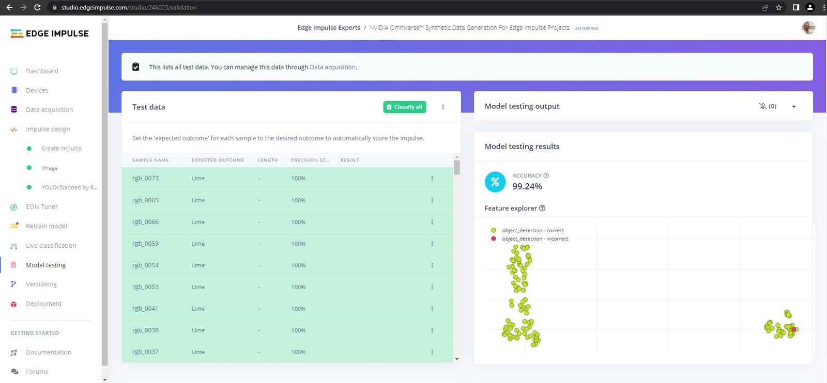Screen dimensions: 827x383
Task: Expand the Model testing output dropdown arrow
Action: (794, 106)
